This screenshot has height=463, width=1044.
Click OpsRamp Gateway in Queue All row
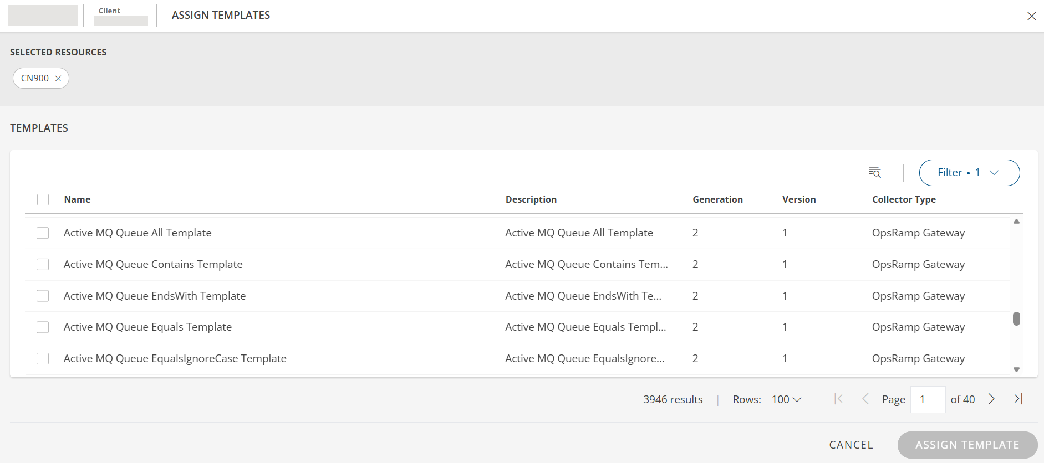pos(918,233)
